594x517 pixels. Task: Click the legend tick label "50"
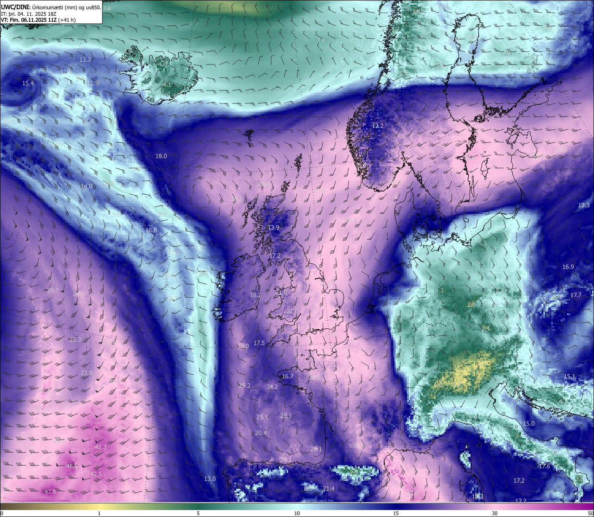pyautogui.click(x=590, y=513)
